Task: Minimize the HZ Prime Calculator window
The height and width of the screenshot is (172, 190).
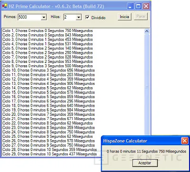Action: [x=130, y=6]
